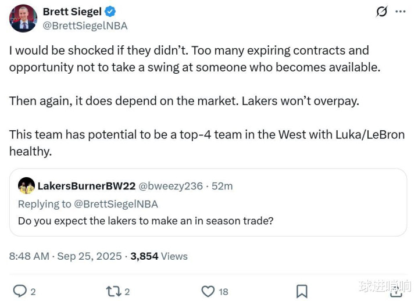Click the likes count 18
Screen dimensions: 418x301
(223, 292)
